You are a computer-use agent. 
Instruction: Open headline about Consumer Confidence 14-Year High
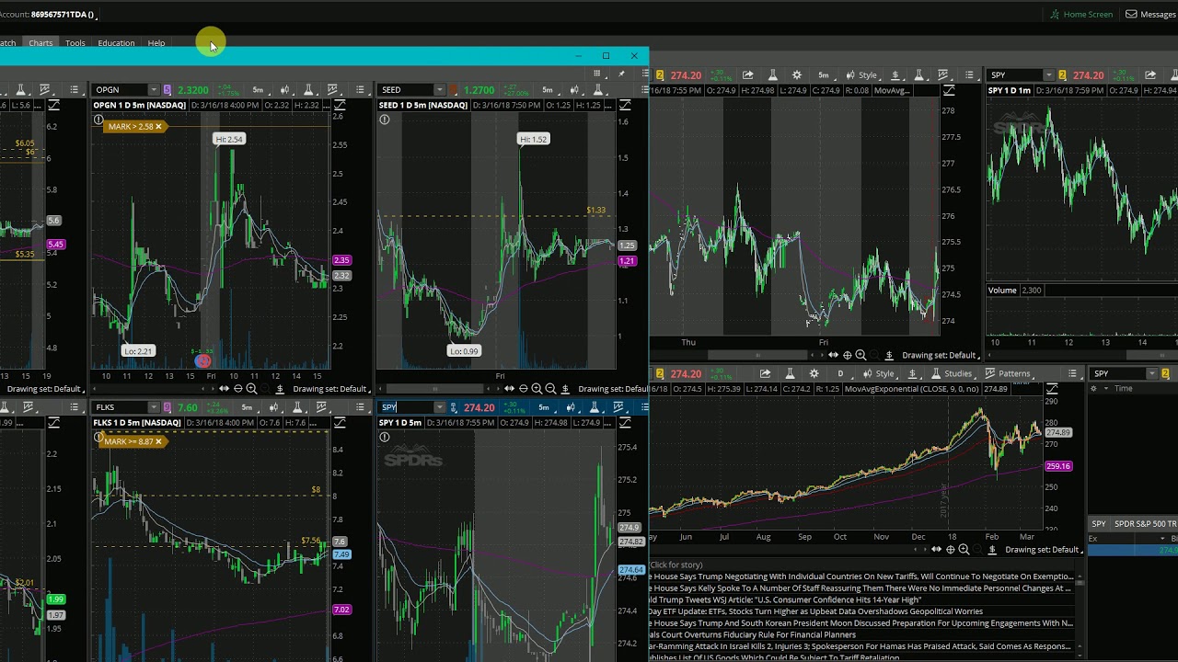pos(786,599)
